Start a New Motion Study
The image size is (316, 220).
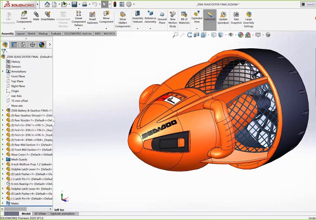pos(173,20)
